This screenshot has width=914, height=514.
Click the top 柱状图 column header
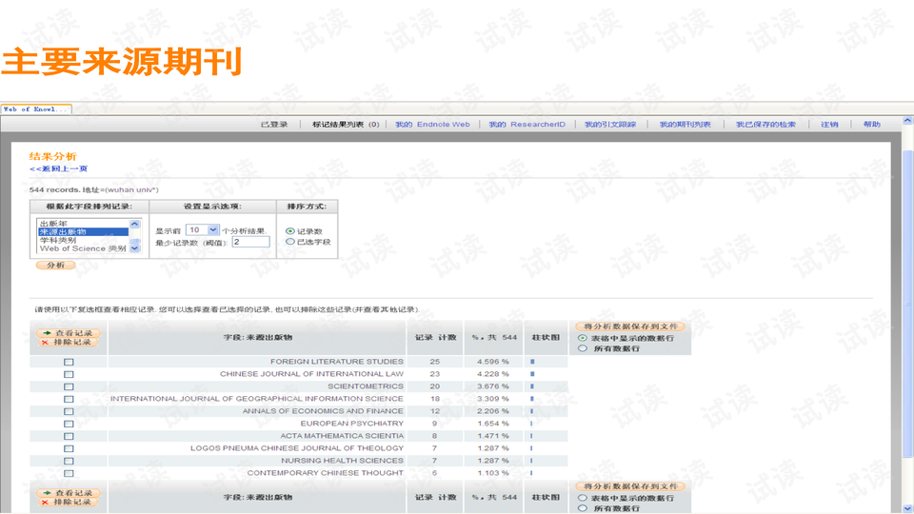click(x=546, y=337)
